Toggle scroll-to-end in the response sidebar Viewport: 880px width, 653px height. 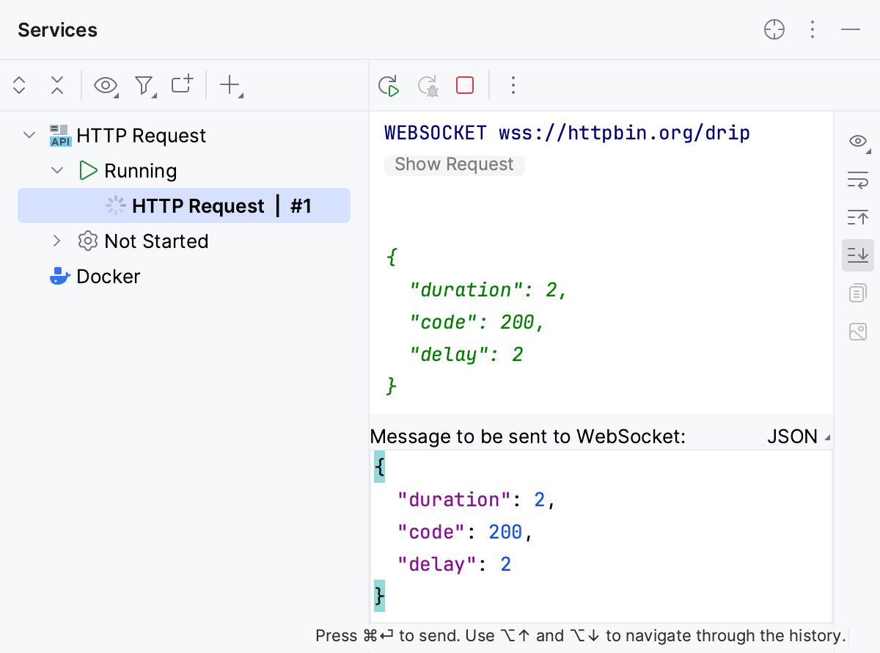tap(858, 255)
